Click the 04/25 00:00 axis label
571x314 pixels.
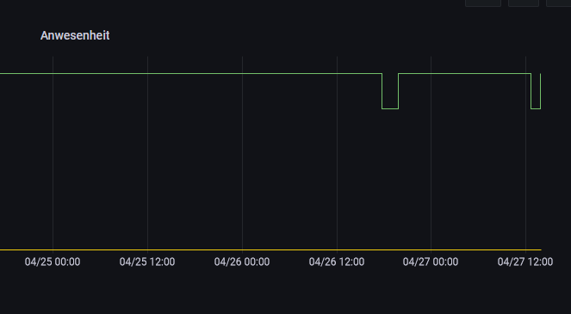pyautogui.click(x=53, y=262)
